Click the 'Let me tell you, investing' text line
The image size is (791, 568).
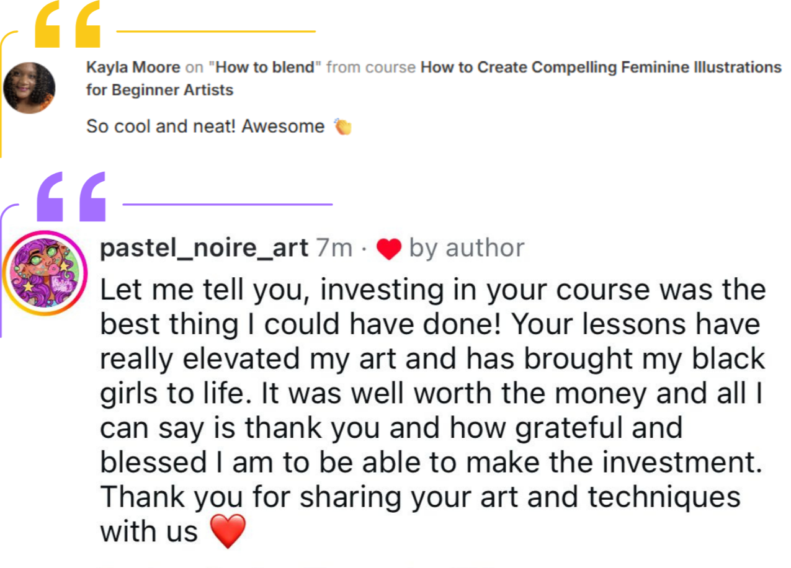[x=432, y=291]
